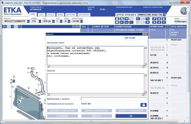Click the table layout icon beside ПОЗ.
Viewport: 191px width, 124px height.
pyautogui.click(x=75, y=27)
